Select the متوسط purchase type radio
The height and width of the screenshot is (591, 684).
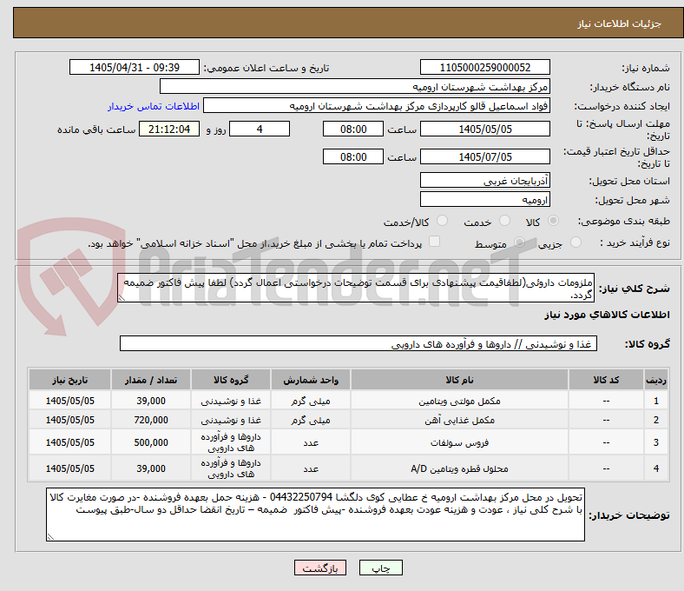click(519, 242)
